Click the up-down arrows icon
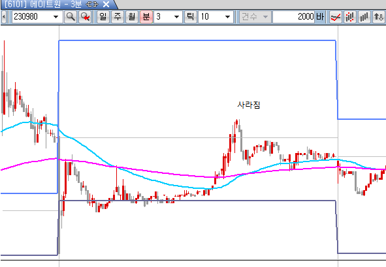This screenshot has width=386, height=267. [x=379, y=17]
